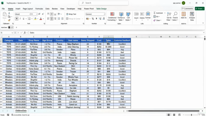The height and width of the screenshot is (116, 206).
Task: Open the font name dropdown
Action: tap(30, 14)
